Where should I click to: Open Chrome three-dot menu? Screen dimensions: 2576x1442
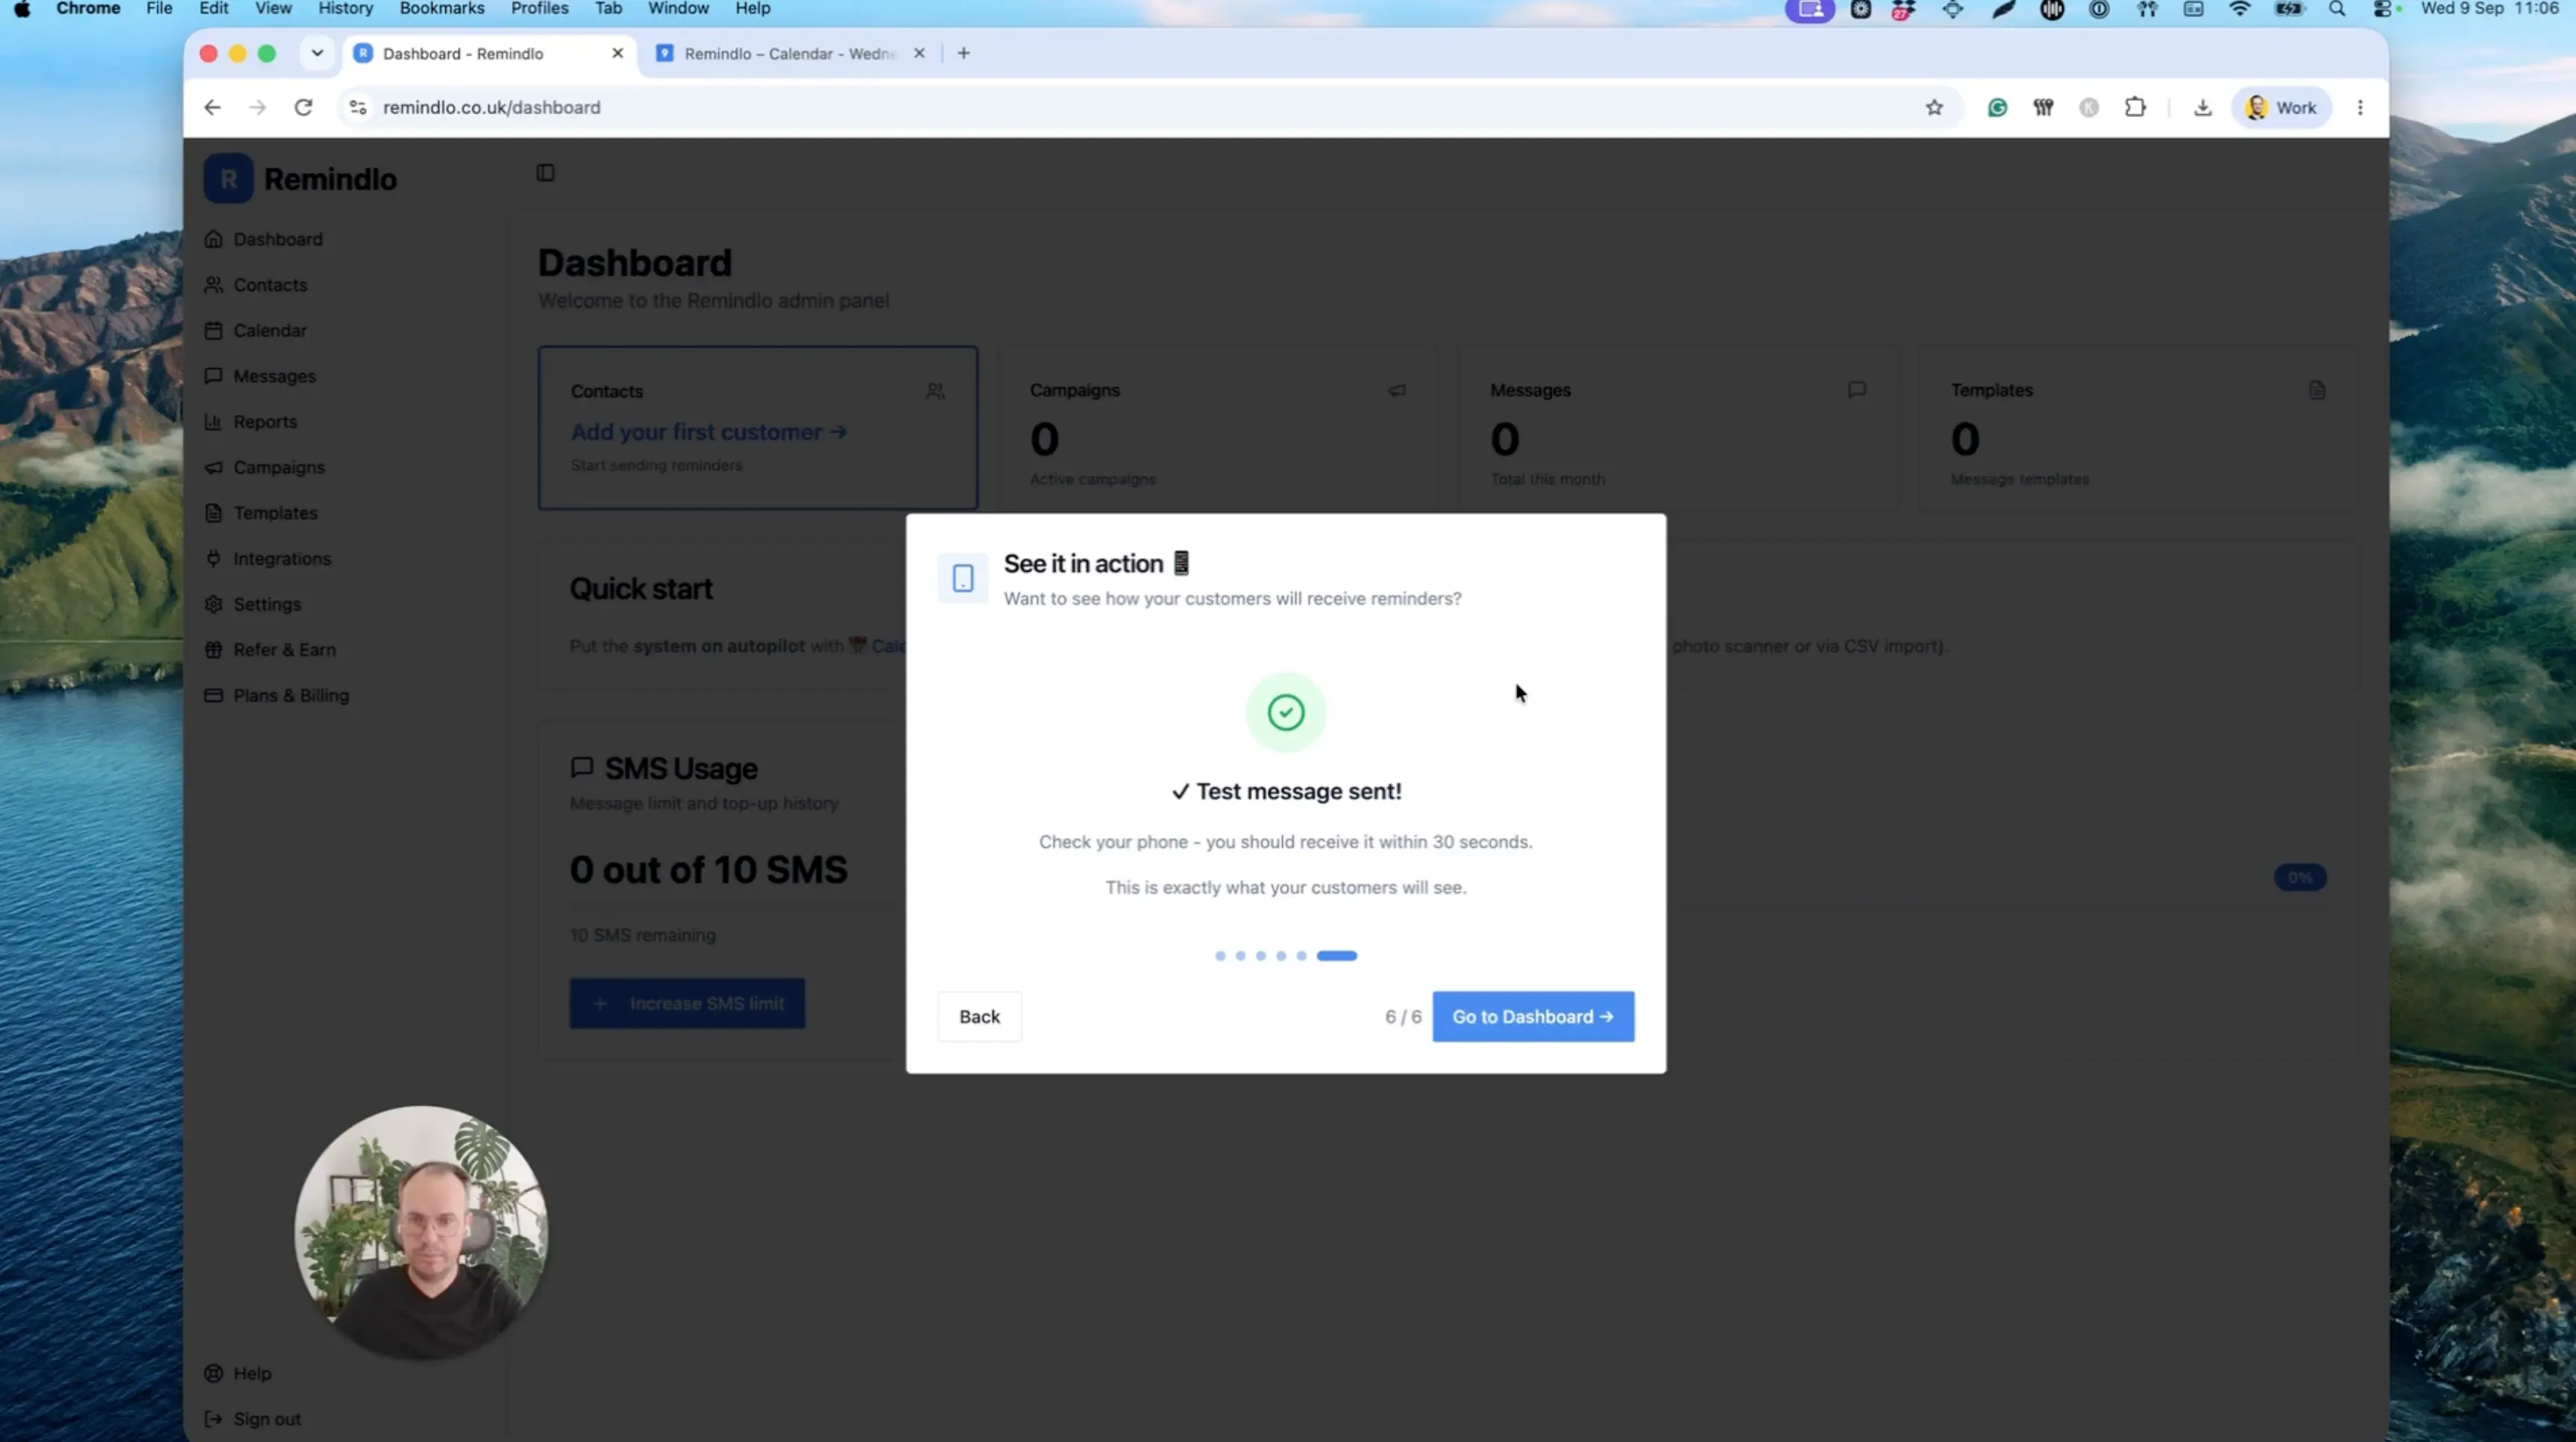[x=2360, y=107]
